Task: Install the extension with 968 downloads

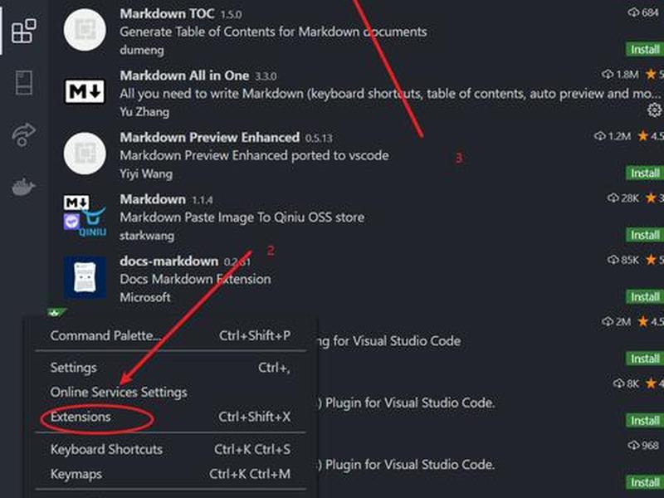Action: [x=645, y=482]
